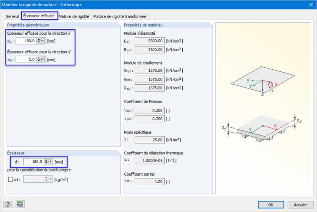Click the Gxy shear modulus field
Screen dimensions: 317x212
click(x=150, y=88)
